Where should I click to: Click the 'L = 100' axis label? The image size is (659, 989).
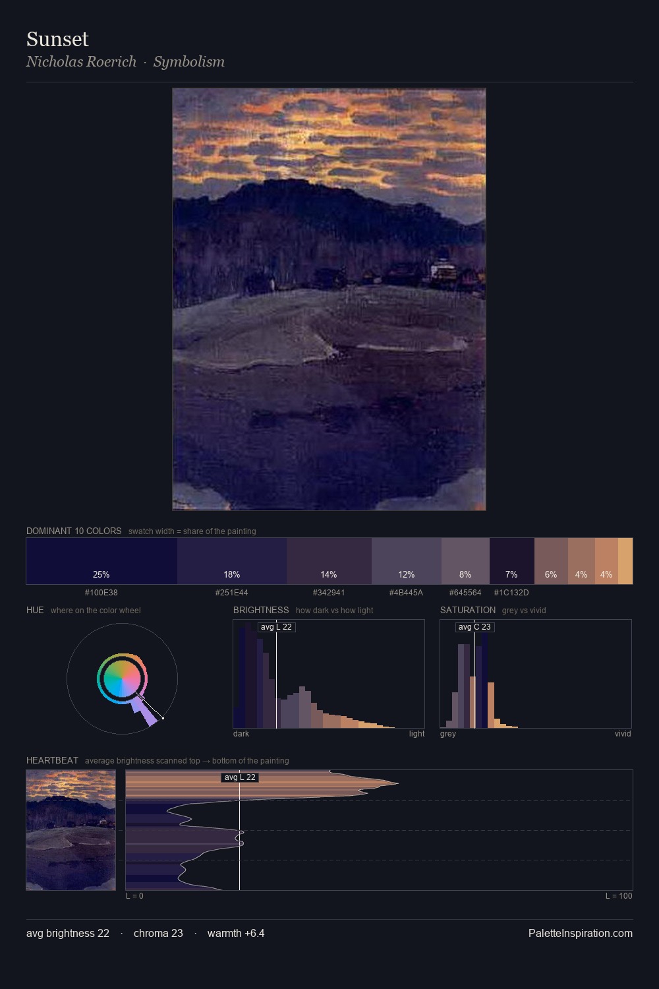[x=619, y=896]
